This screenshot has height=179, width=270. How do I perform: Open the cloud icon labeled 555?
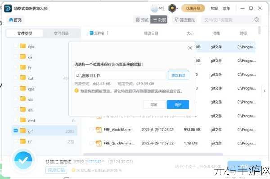click(154, 8)
